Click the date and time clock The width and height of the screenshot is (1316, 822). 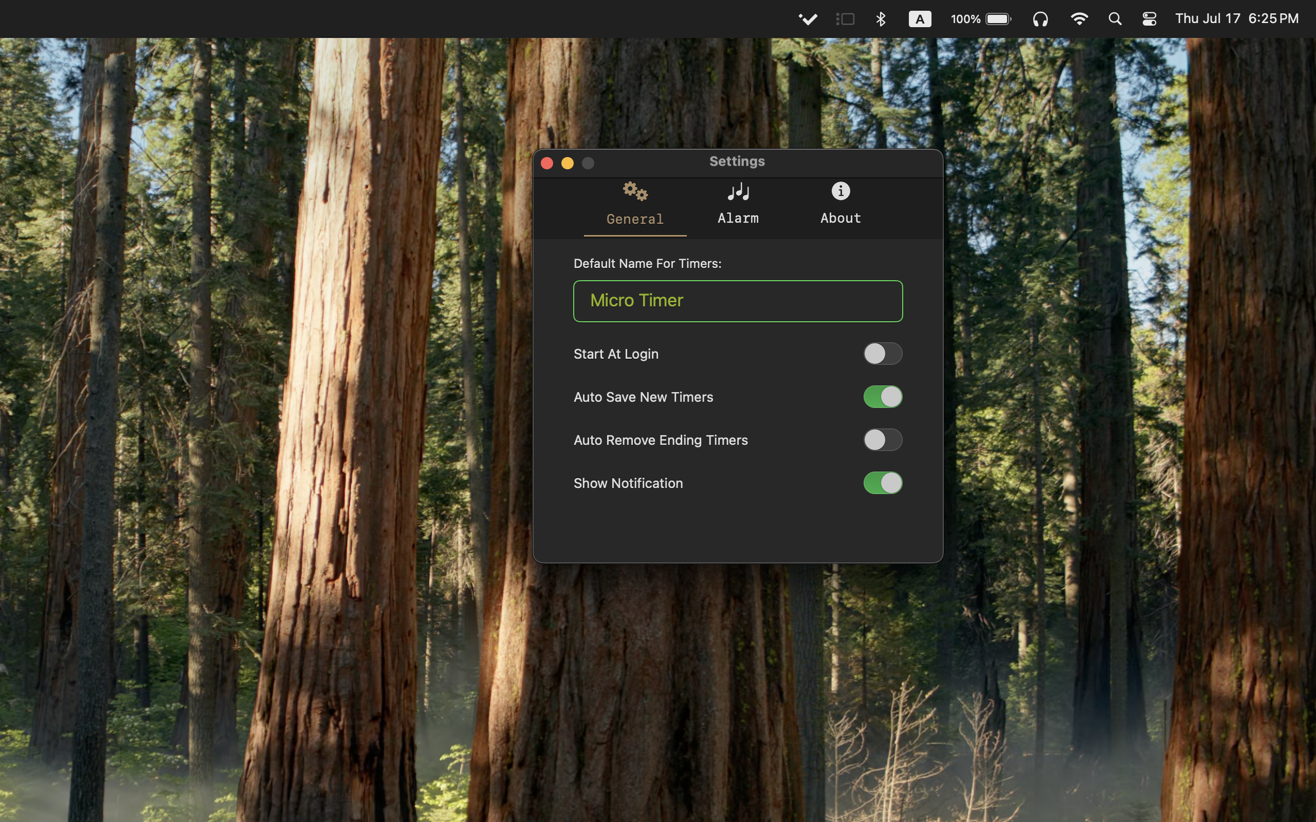(1237, 19)
